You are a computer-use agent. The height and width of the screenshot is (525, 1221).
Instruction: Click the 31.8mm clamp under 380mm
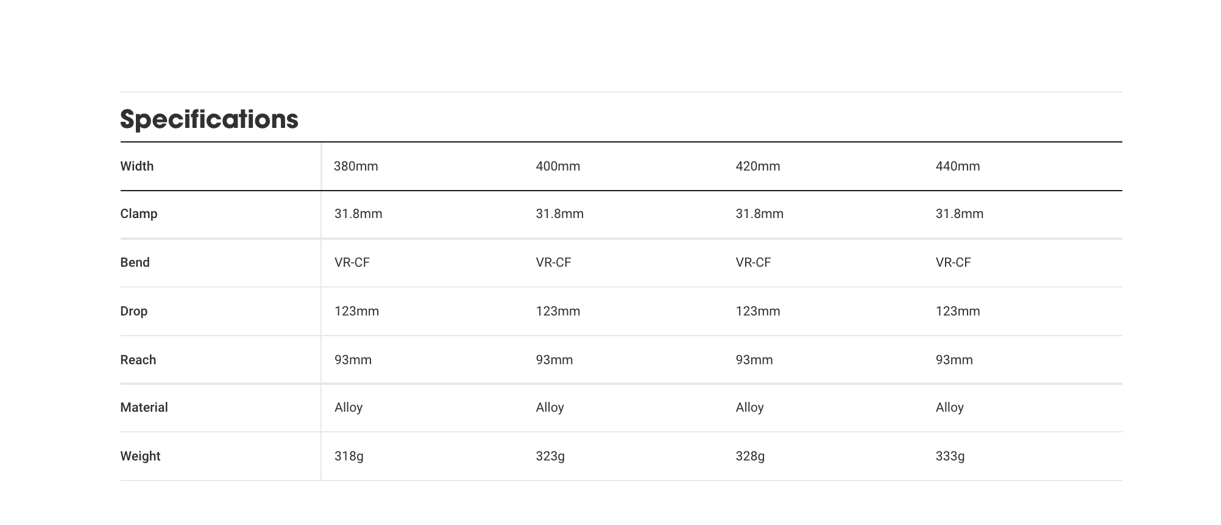358,214
